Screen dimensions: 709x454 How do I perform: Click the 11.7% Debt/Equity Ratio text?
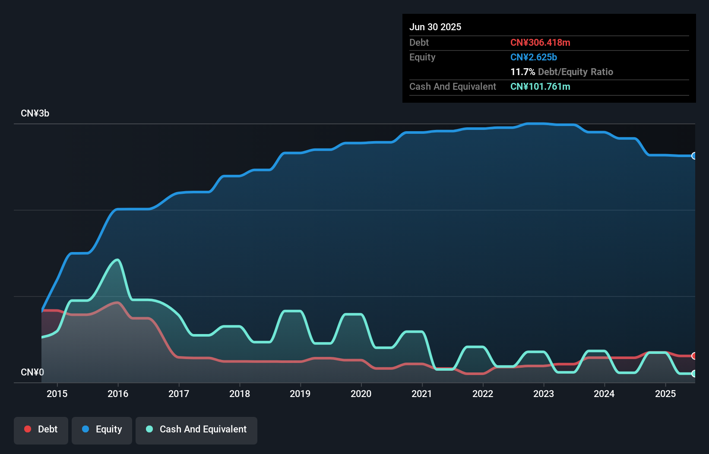(x=561, y=72)
